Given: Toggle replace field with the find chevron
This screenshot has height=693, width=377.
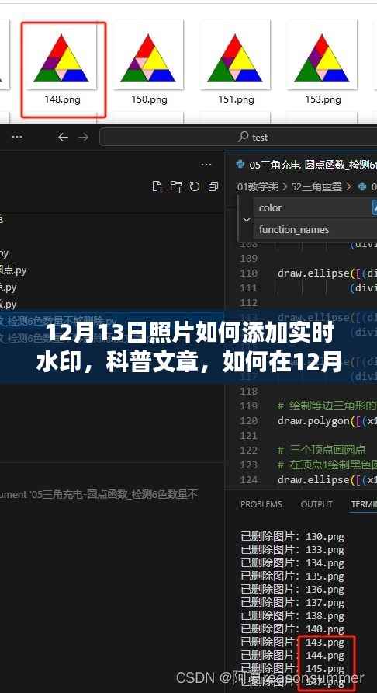Looking at the screenshot, I should [x=247, y=219].
